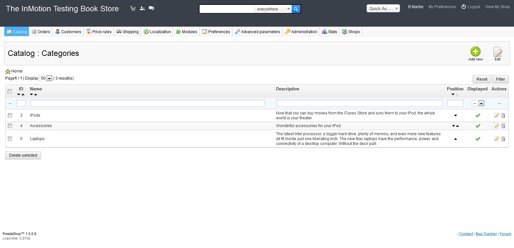Sort by Name ascending arrow
This screenshot has width=514, height=248.
(35, 95)
